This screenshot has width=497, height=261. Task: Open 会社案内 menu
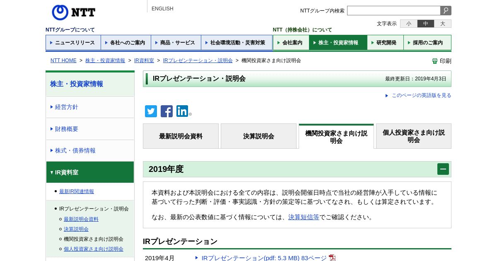pos(291,43)
